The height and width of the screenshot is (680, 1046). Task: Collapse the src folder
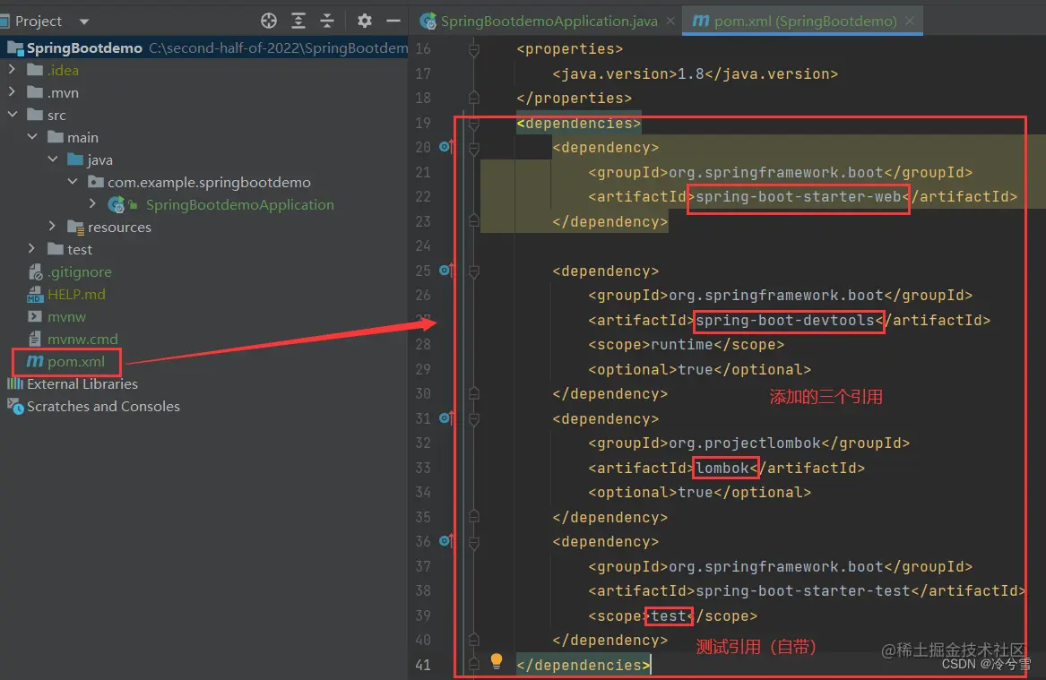[x=12, y=115]
